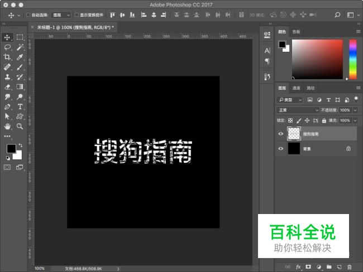Select the Healing Brush tool

pos(7,67)
